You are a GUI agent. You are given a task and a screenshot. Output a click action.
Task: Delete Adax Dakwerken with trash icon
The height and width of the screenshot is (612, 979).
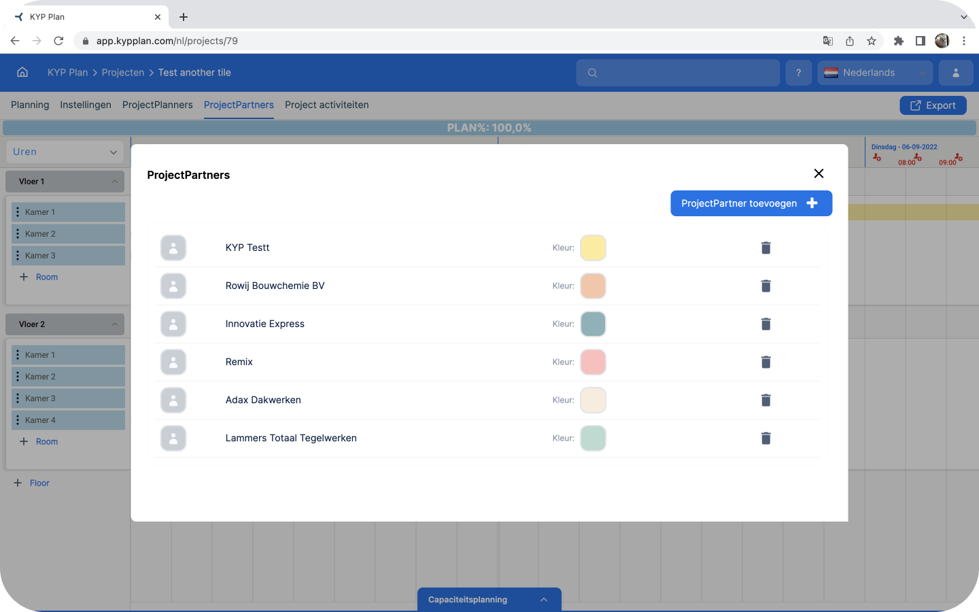pyautogui.click(x=766, y=400)
